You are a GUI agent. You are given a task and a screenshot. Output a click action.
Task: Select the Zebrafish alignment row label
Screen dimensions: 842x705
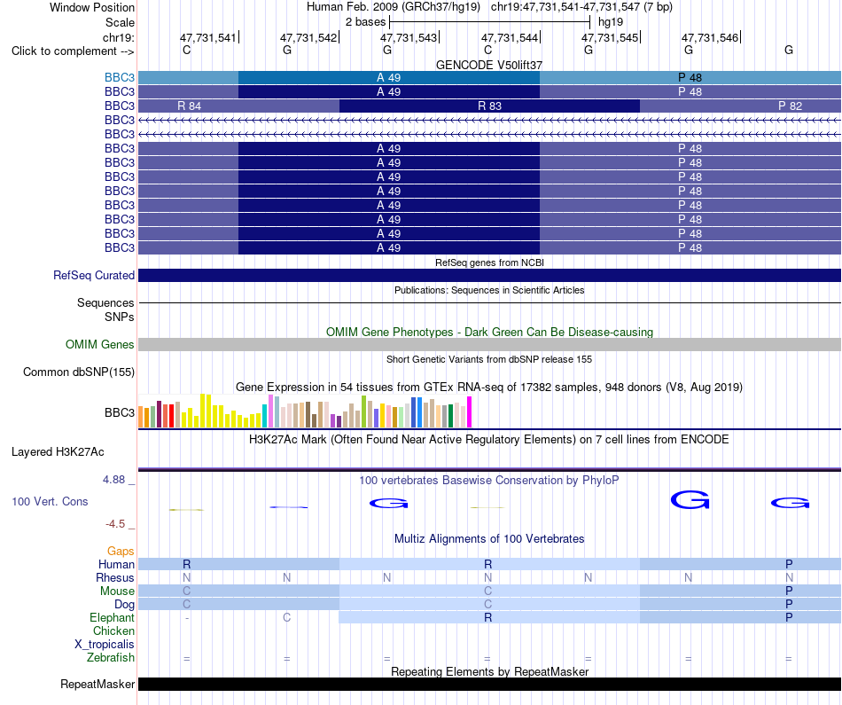click(x=111, y=657)
